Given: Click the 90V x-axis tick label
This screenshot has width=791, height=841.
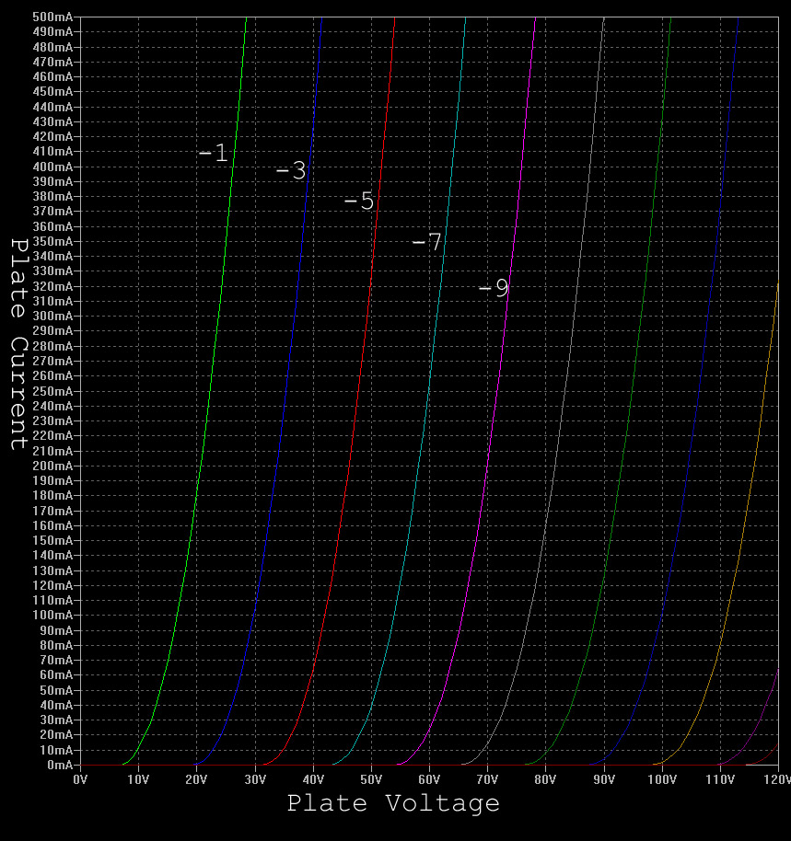Looking at the screenshot, I should pyautogui.click(x=604, y=779).
